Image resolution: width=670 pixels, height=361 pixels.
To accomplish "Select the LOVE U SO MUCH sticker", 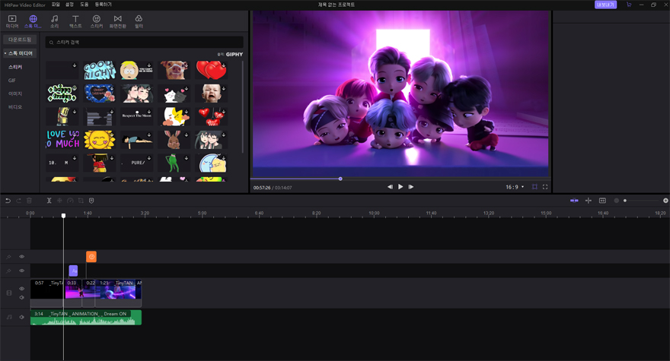I will pyautogui.click(x=62, y=140).
